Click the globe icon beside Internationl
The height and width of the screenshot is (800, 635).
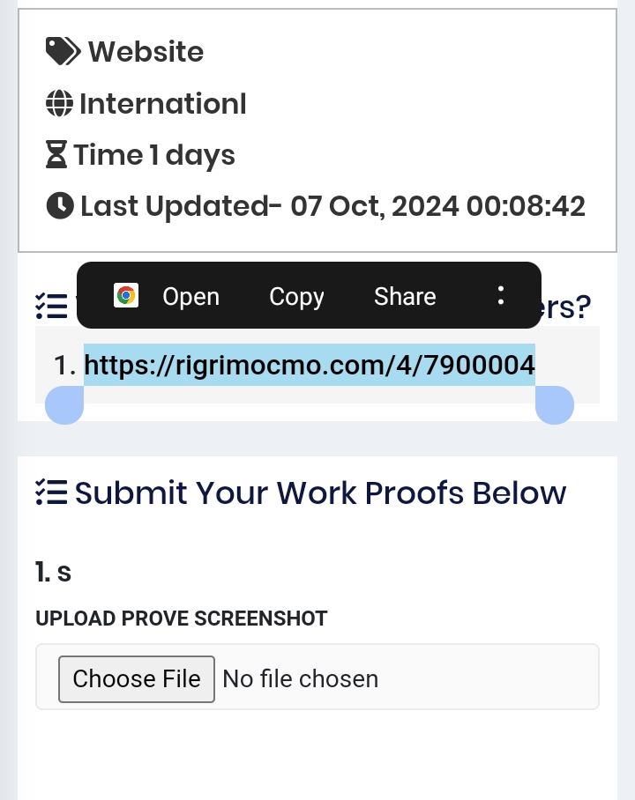[x=59, y=104]
